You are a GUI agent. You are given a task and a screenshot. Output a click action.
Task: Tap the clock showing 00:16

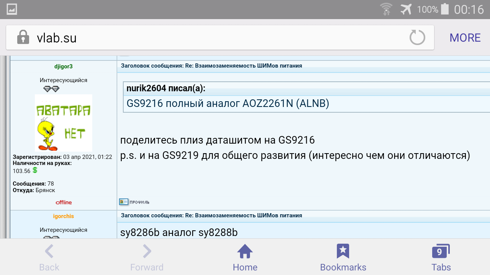point(469,10)
